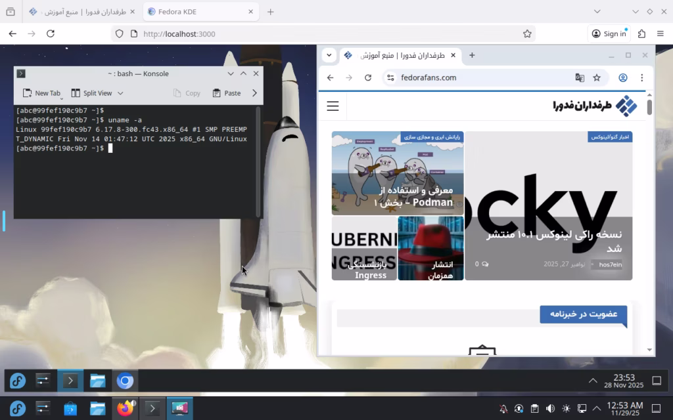Click the Fedora application launcher icon

coord(17,408)
